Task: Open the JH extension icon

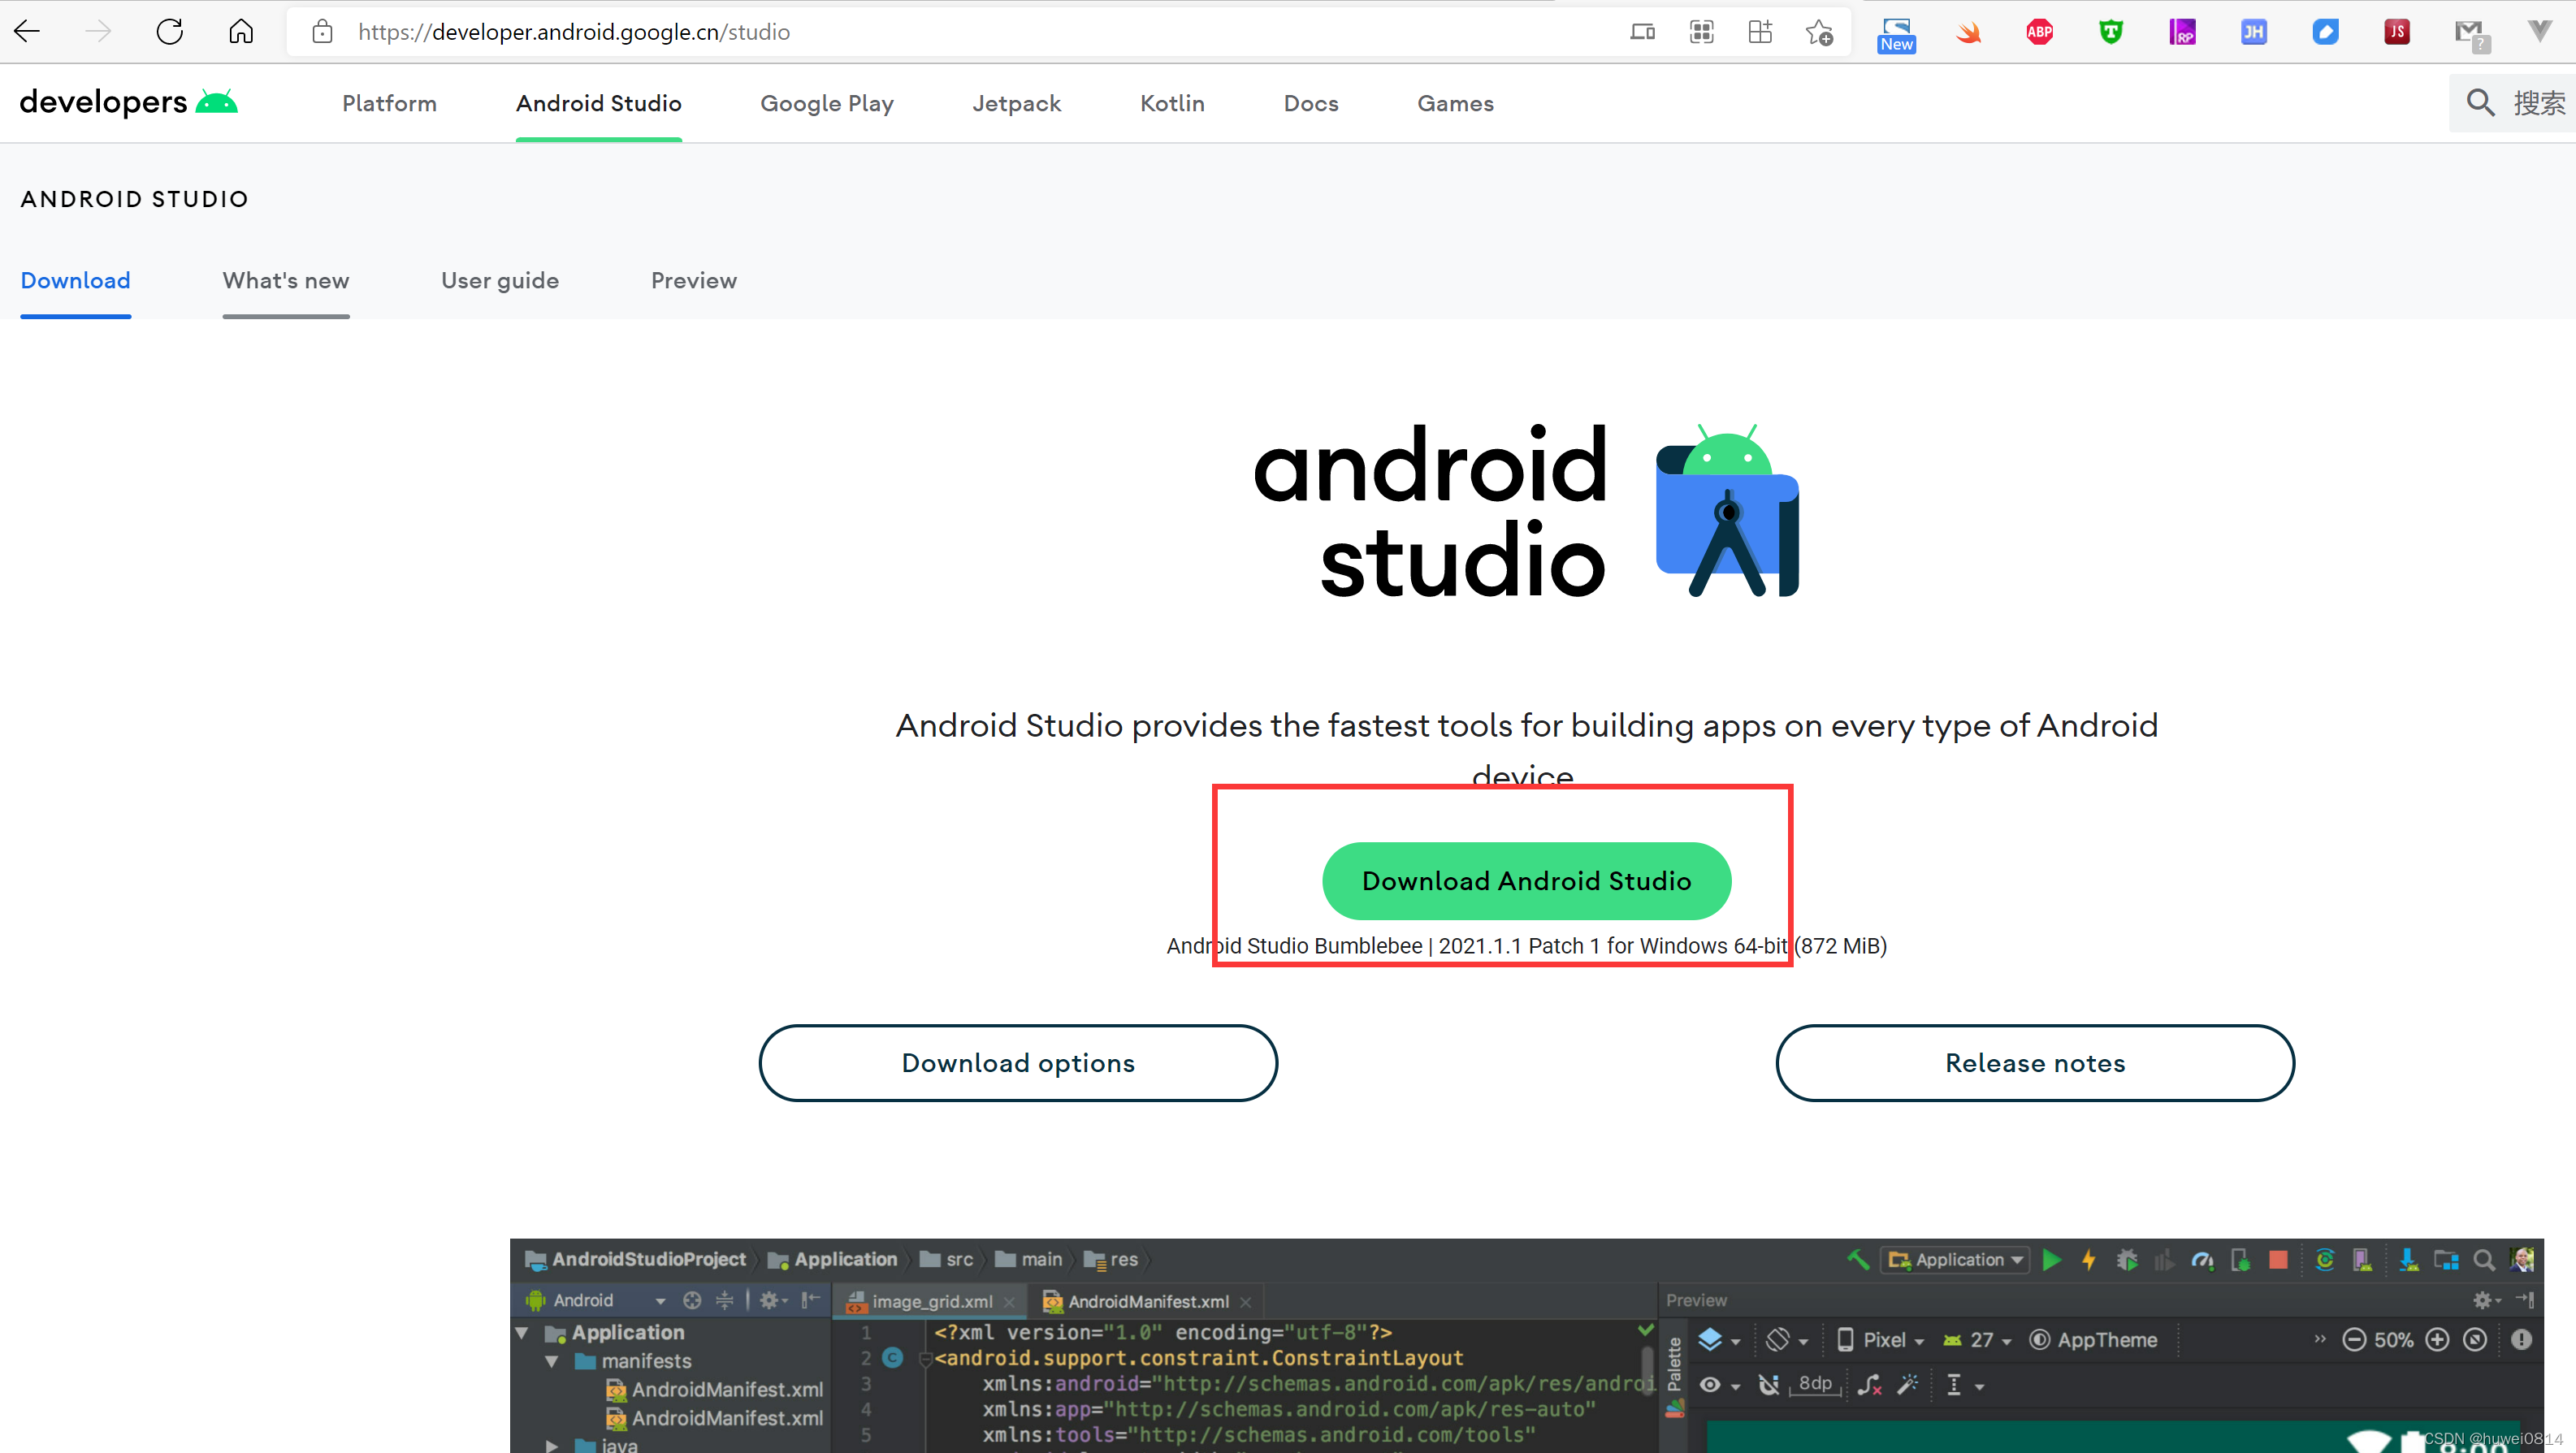Action: 2254,32
